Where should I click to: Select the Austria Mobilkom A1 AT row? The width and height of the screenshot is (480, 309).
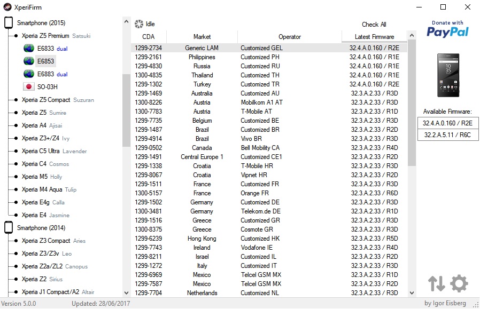269,102
